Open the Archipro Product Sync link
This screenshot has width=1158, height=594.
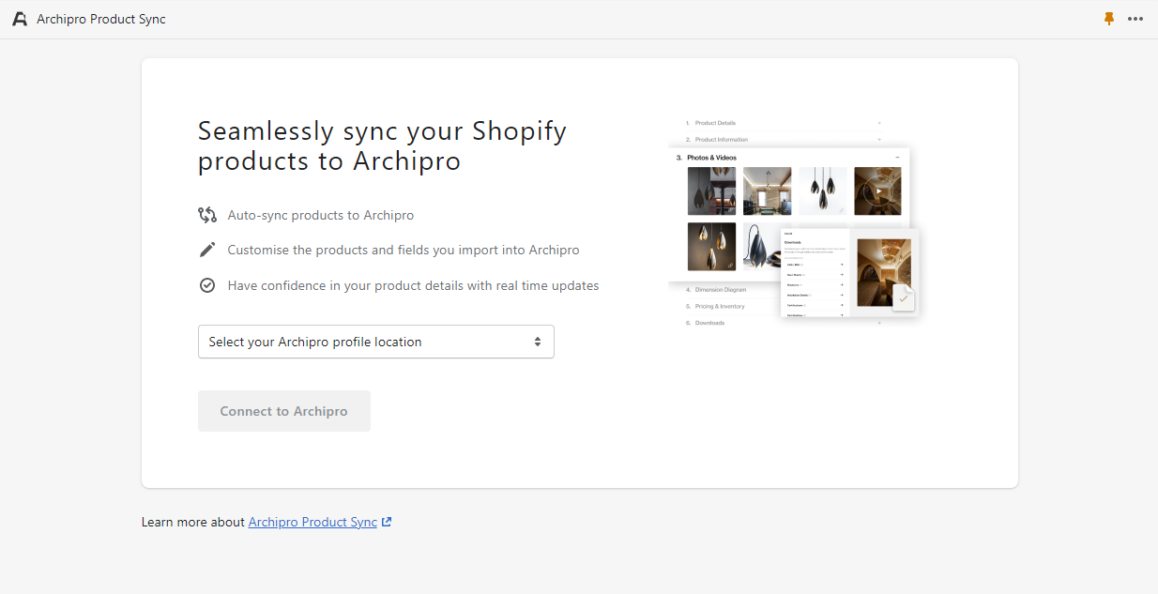tap(312, 522)
